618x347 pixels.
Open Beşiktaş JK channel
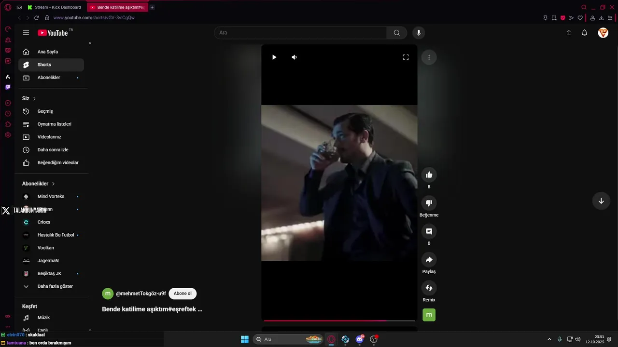click(51, 273)
